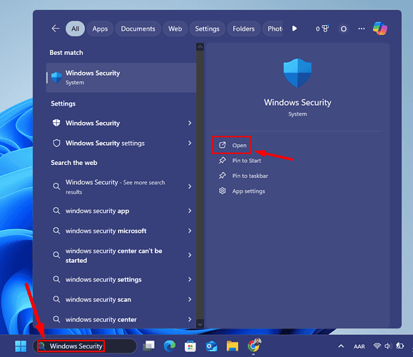Open Task View on the taskbar
The image size is (413, 357).
[149, 346]
